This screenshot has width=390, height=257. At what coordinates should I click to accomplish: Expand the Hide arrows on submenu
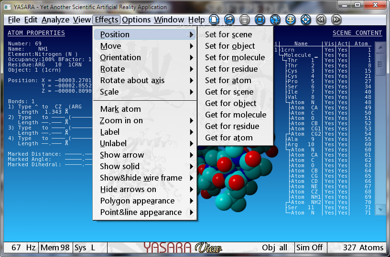[x=145, y=189]
